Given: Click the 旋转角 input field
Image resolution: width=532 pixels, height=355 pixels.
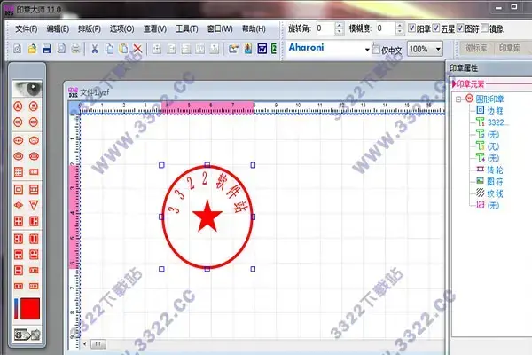Looking at the screenshot, I should click(325, 28).
